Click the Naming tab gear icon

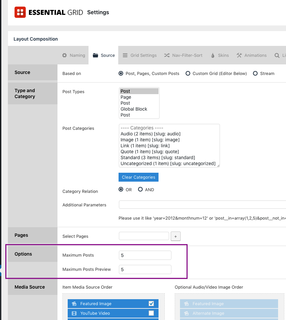64,55
